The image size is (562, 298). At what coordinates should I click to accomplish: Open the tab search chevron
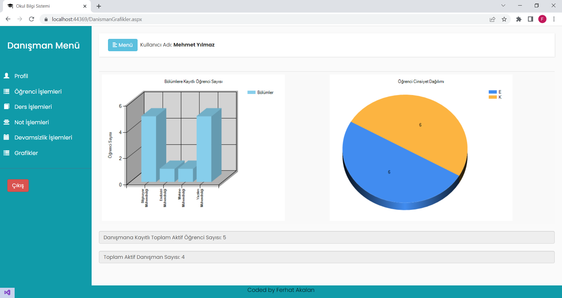coord(503,5)
